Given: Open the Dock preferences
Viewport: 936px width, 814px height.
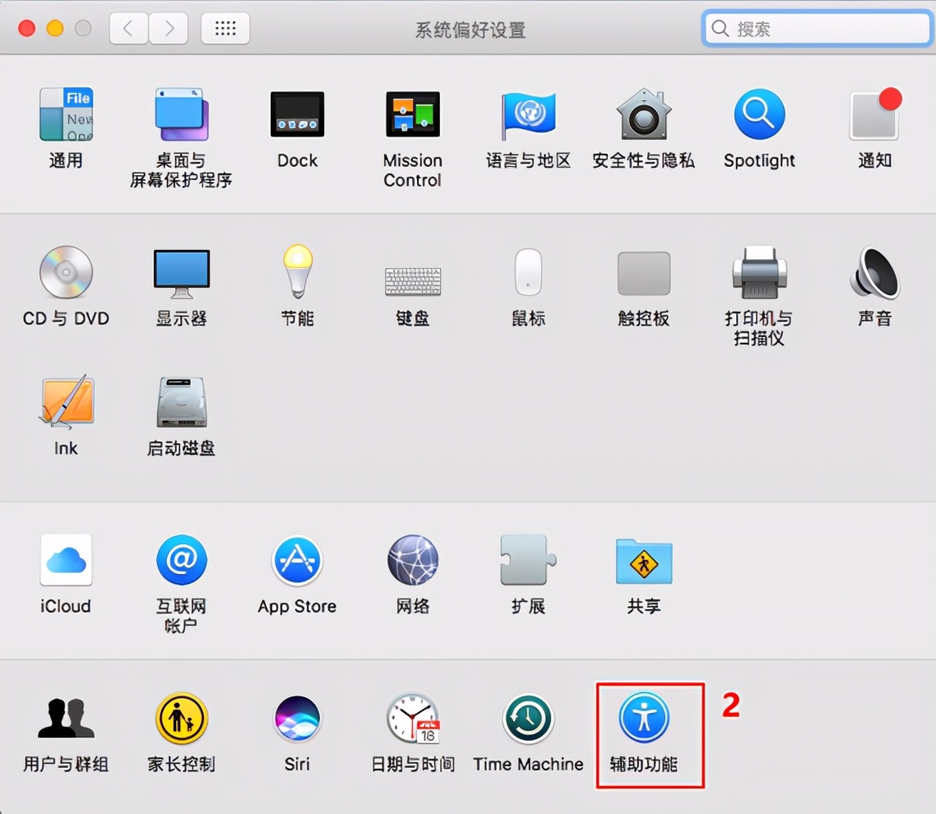Looking at the screenshot, I should click(297, 115).
